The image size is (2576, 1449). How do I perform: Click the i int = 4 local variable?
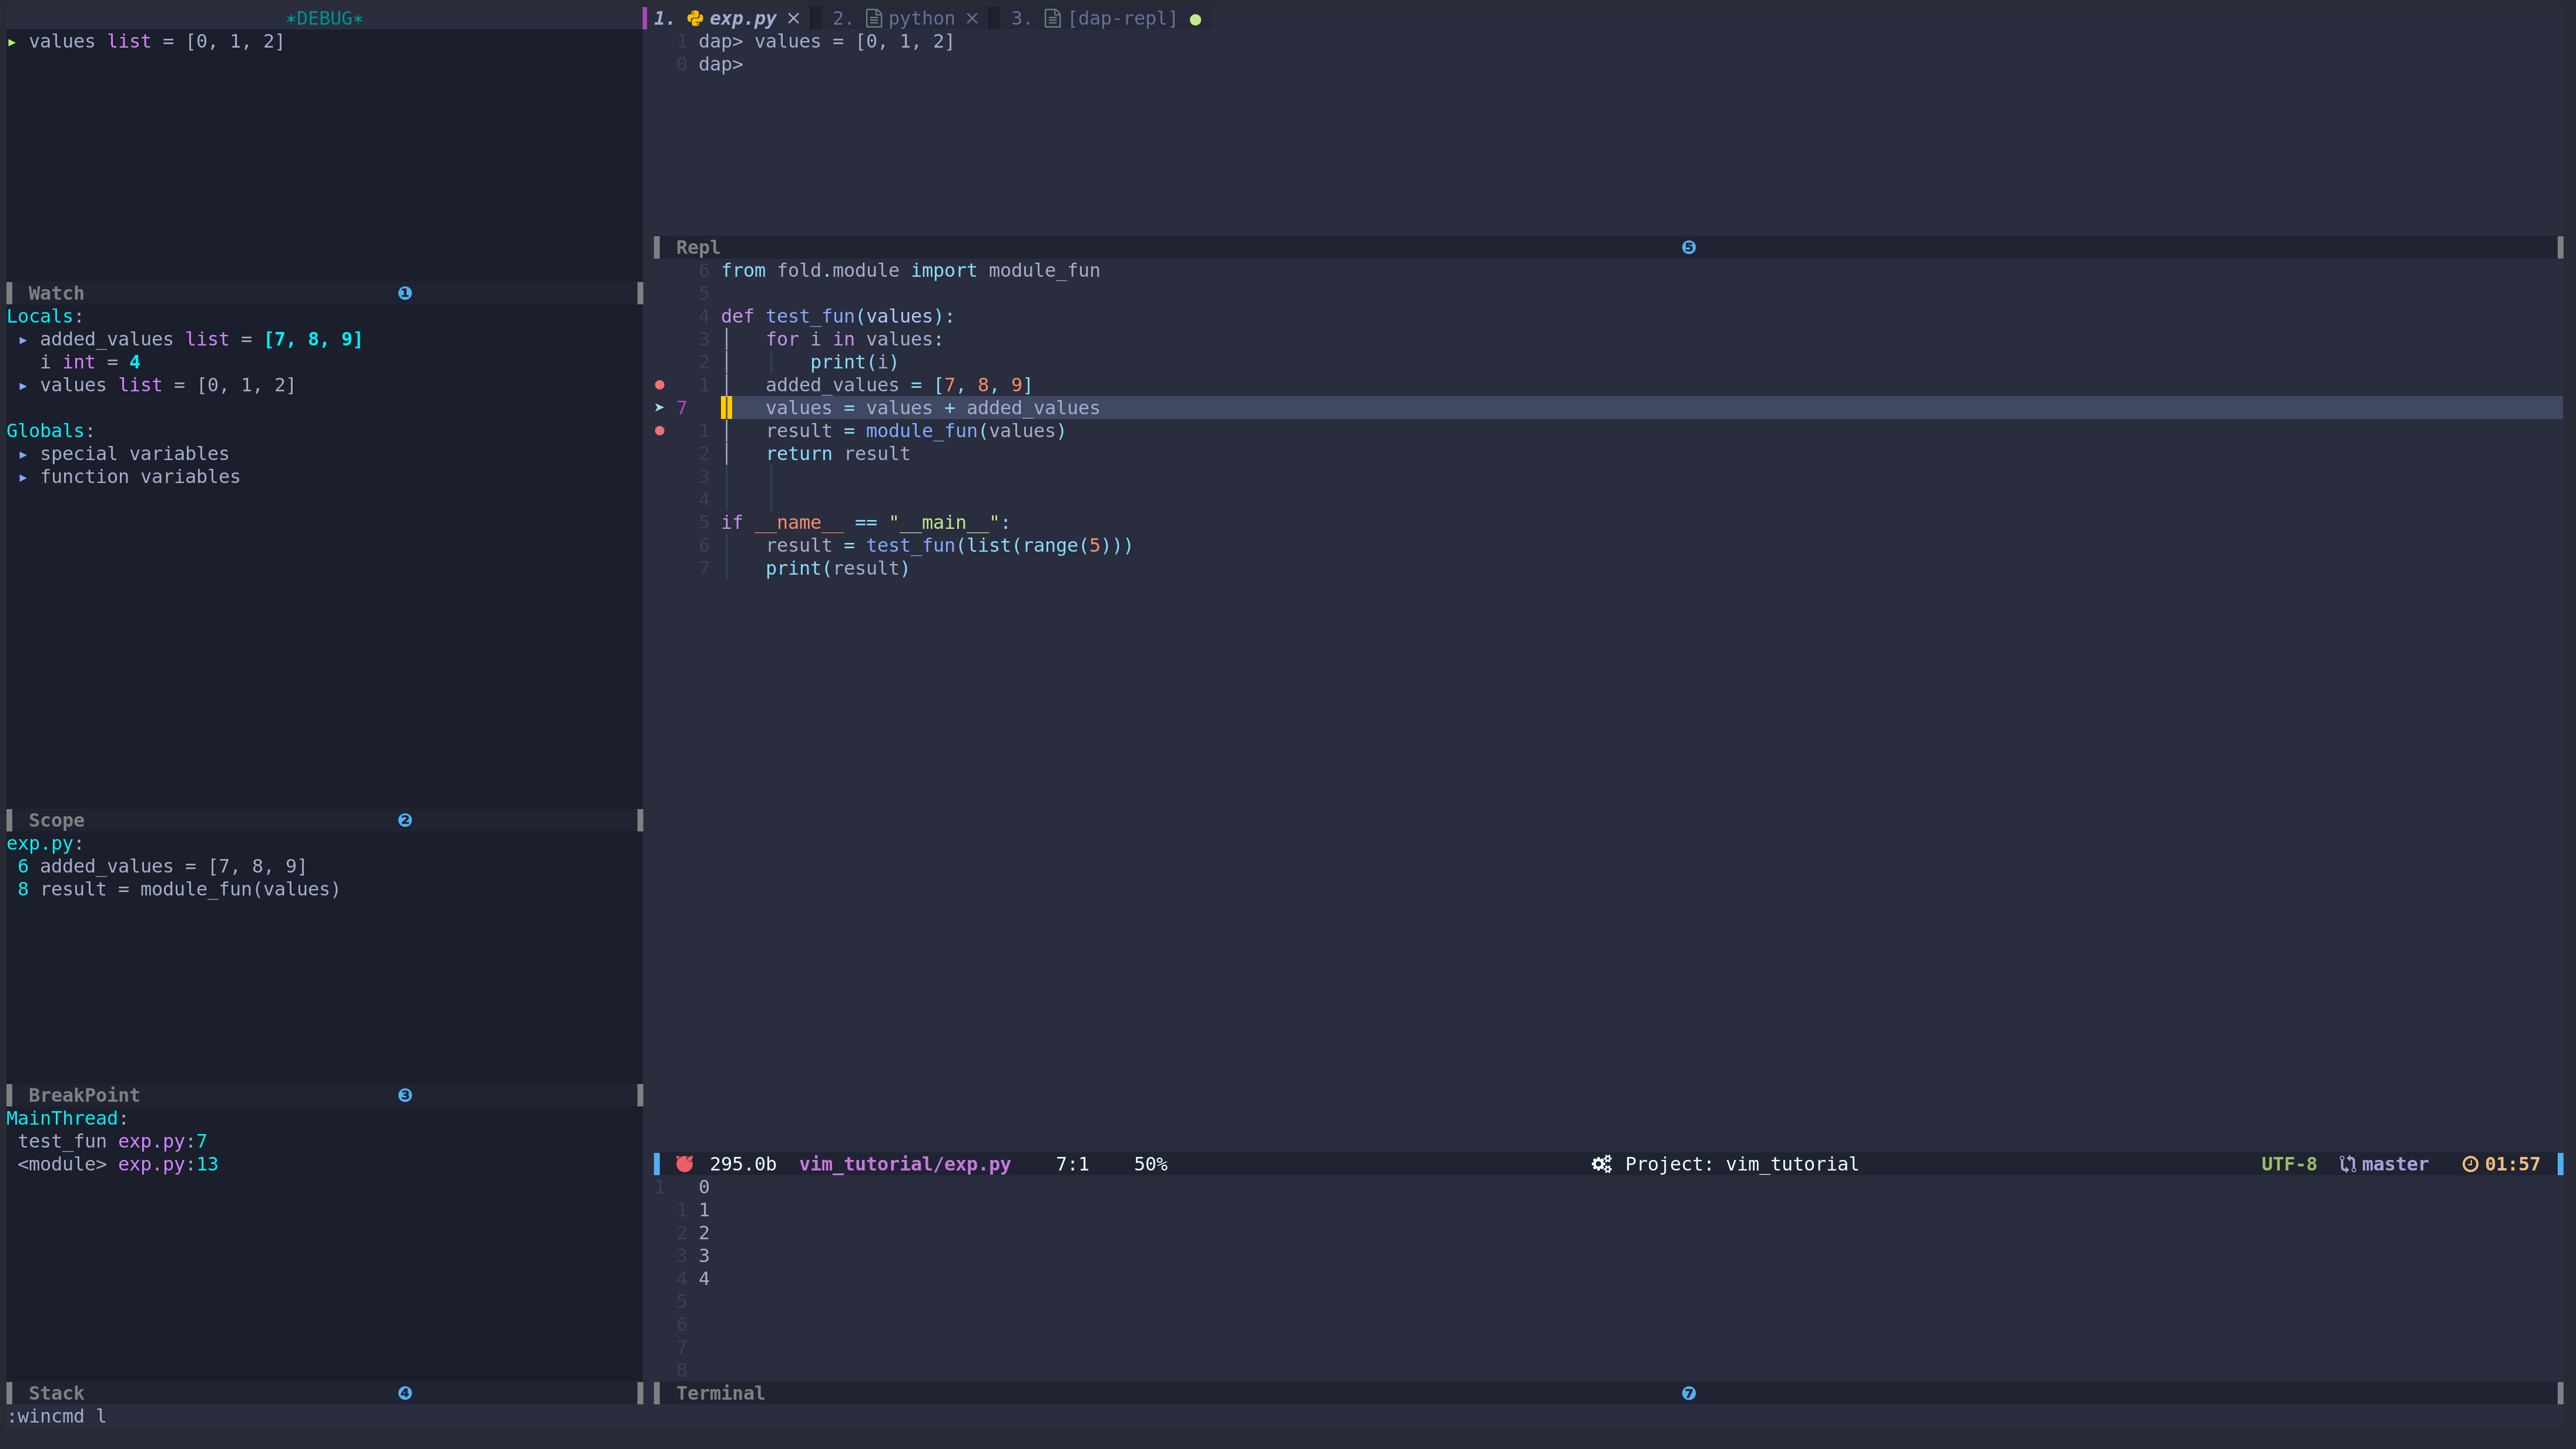(90, 362)
